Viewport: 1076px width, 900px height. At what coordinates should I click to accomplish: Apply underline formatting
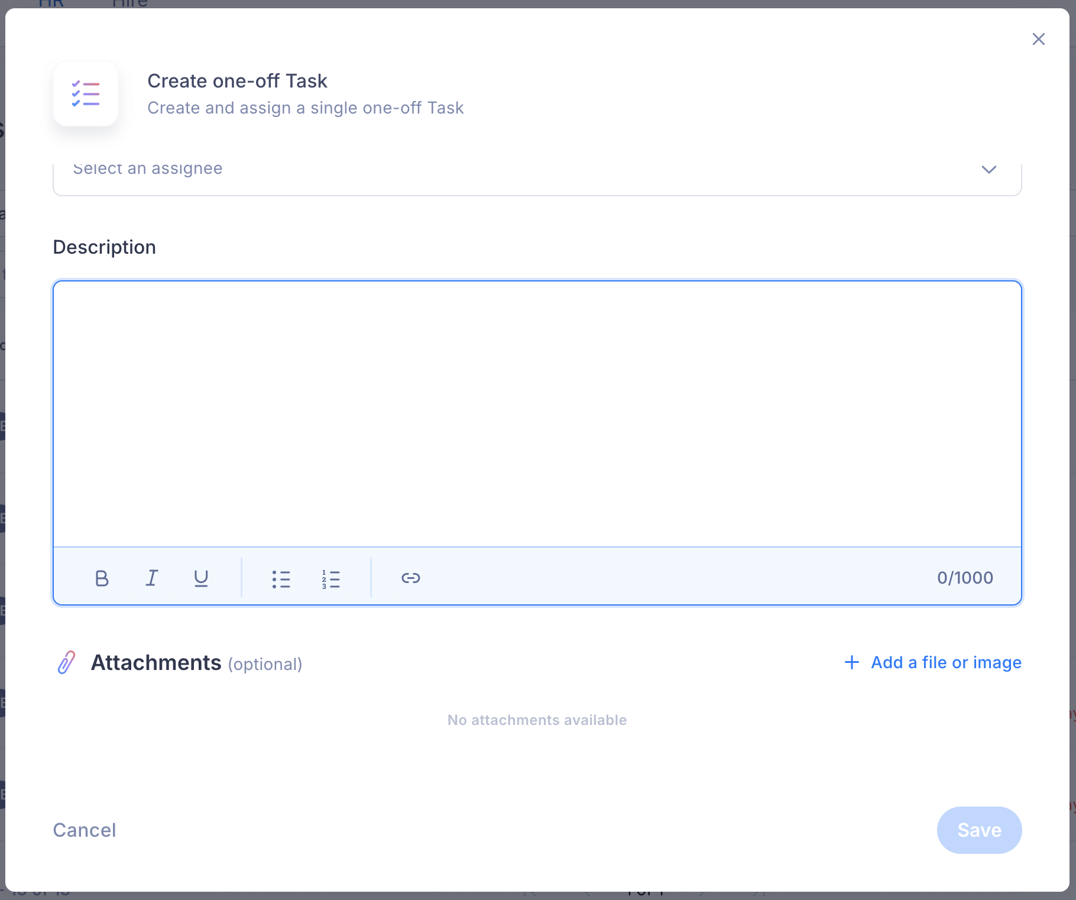pos(201,578)
